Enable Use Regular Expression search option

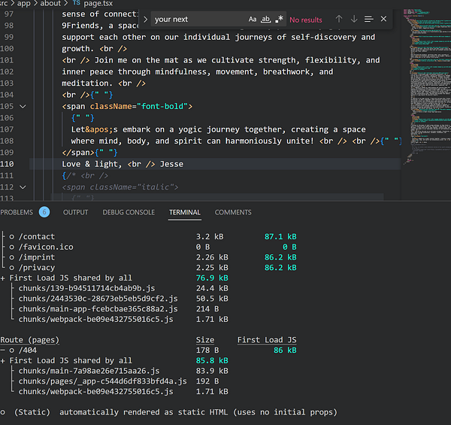(280, 19)
